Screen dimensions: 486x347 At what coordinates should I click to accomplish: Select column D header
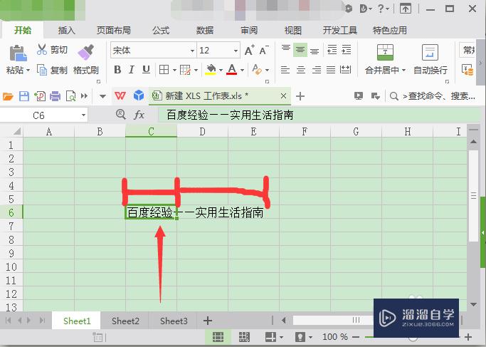pyautogui.click(x=202, y=132)
